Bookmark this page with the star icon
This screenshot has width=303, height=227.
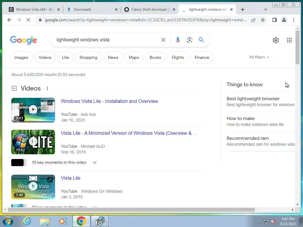pos(263,20)
